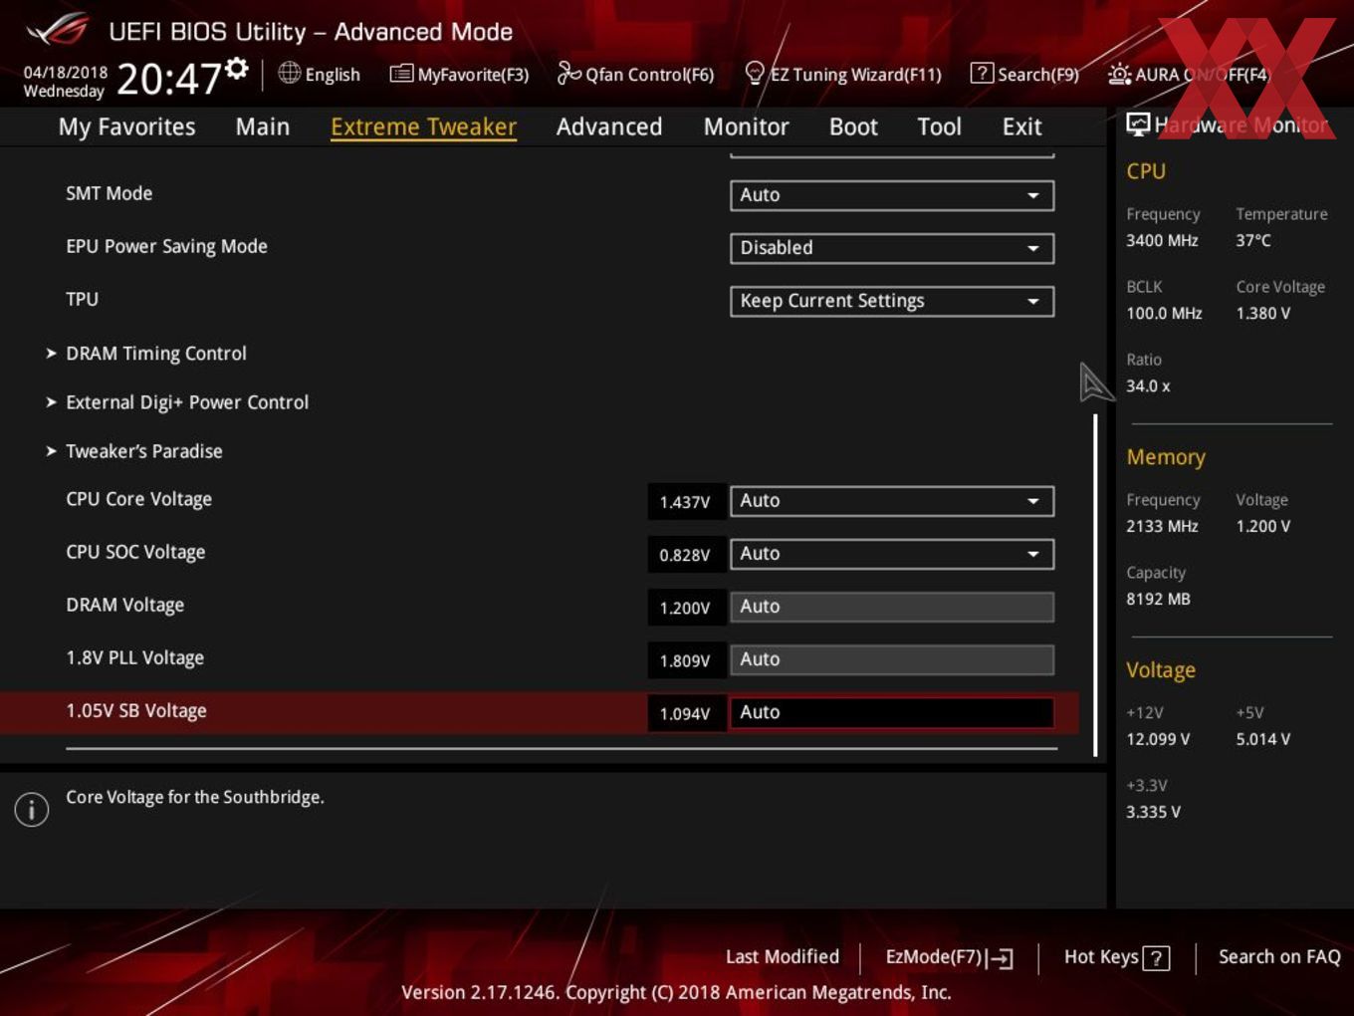Open the Boot tab
Image resolution: width=1354 pixels, height=1016 pixels.
tap(853, 127)
